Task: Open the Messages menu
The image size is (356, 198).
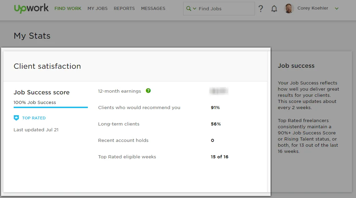Action: [x=153, y=9]
